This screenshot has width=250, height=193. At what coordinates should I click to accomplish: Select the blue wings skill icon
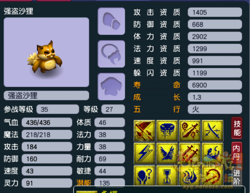(x=167, y=153)
